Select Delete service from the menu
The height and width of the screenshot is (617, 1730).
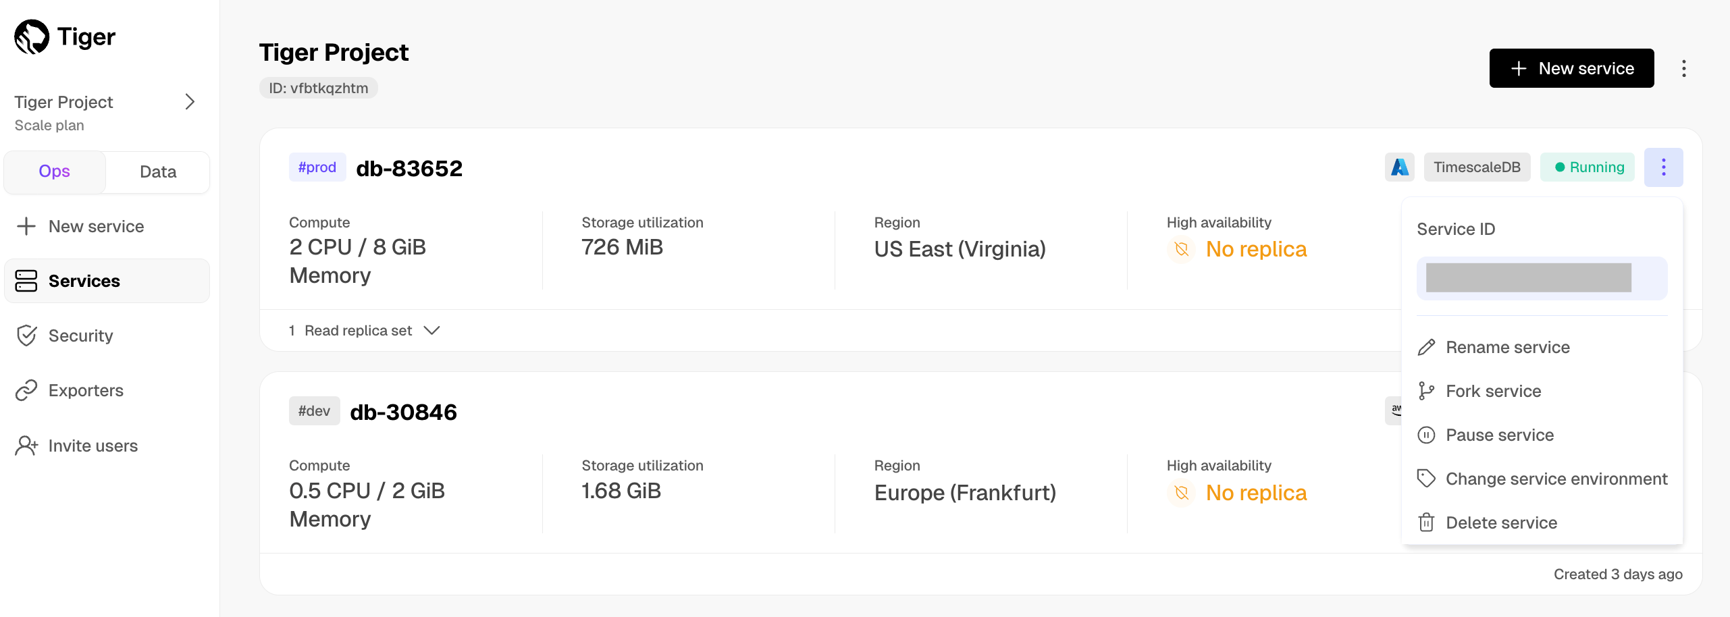pyautogui.click(x=1501, y=522)
